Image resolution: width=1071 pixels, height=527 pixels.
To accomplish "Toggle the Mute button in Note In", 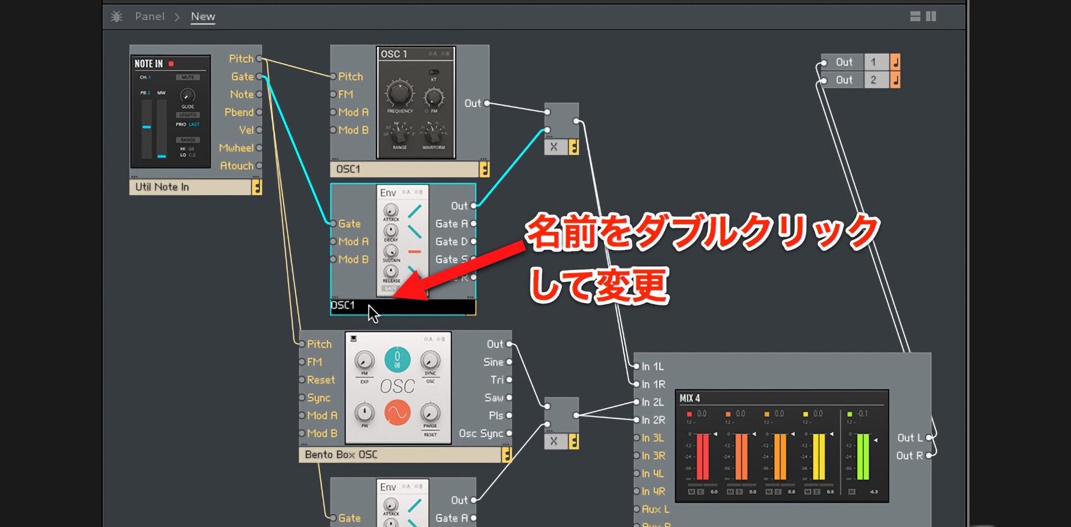I will pos(188,77).
